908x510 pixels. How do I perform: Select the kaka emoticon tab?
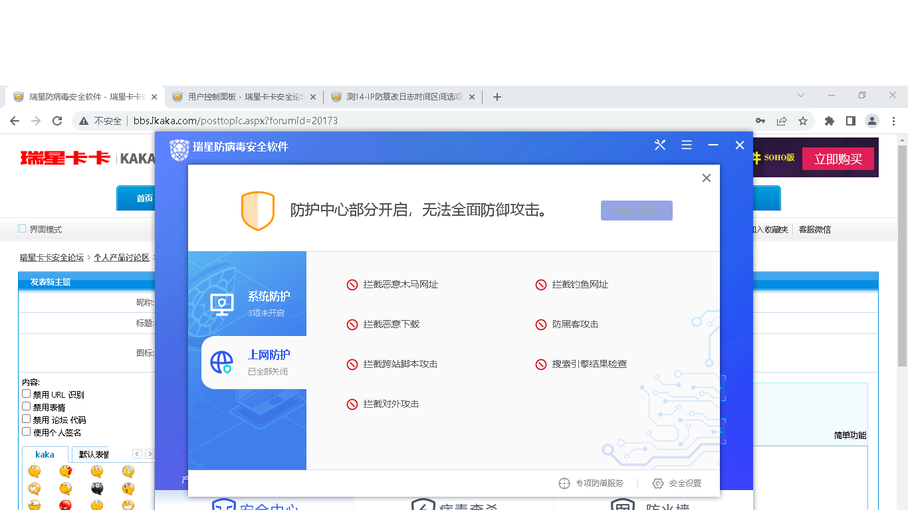tap(45, 455)
